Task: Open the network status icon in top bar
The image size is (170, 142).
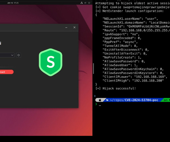Action: click(82, 3)
